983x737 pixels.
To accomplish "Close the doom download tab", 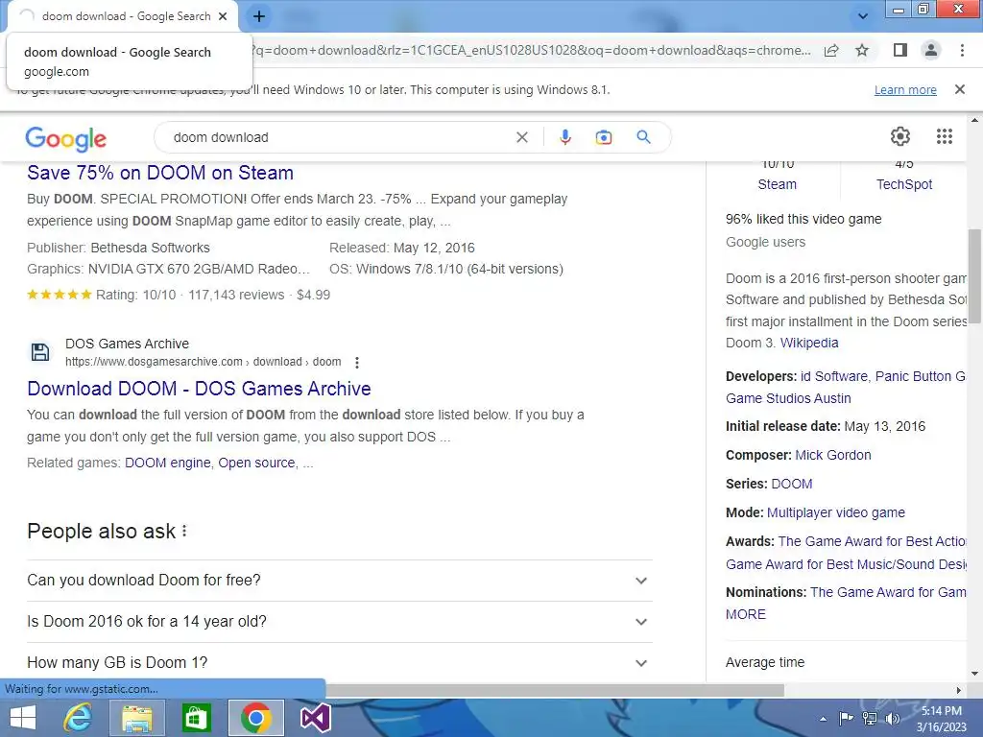I will [x=223, y=16].
